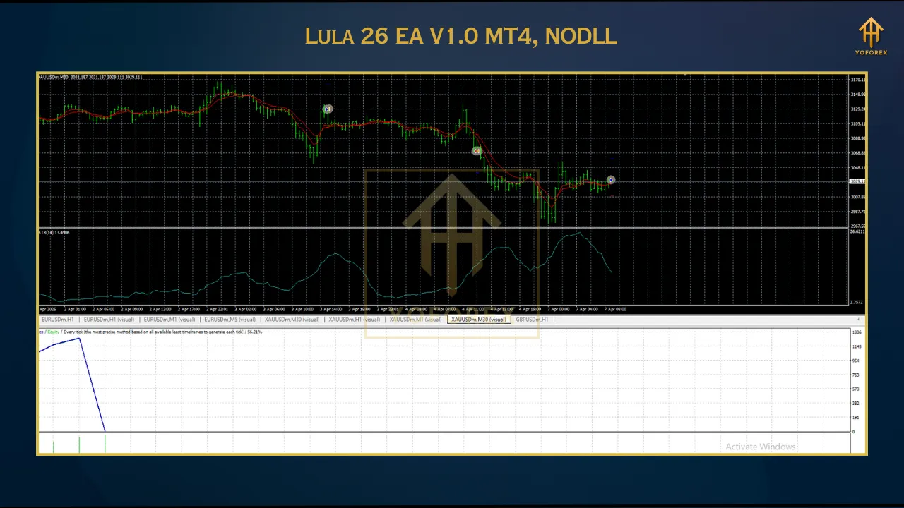Click the event marker above 3 Apr 14:00
The height and width of the screenshot is (508, 904).
tap(327, 109)
